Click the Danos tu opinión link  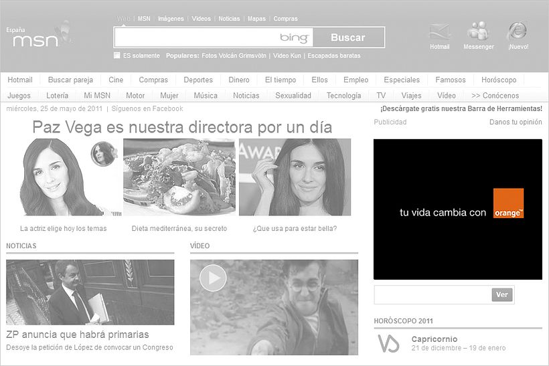tap(516, 122)
